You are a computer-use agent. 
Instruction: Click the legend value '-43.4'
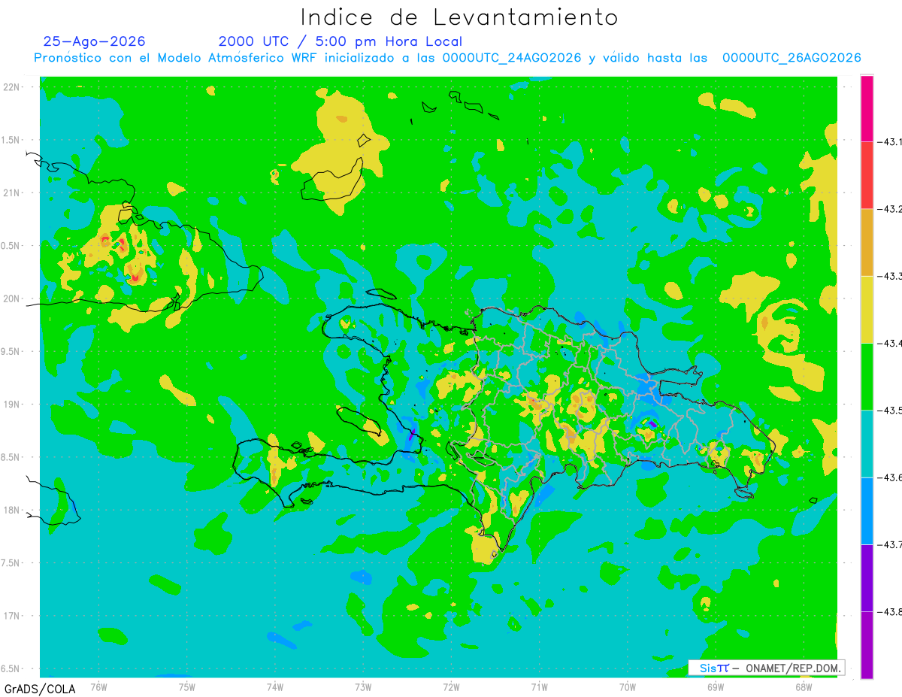tap(891, 343)
